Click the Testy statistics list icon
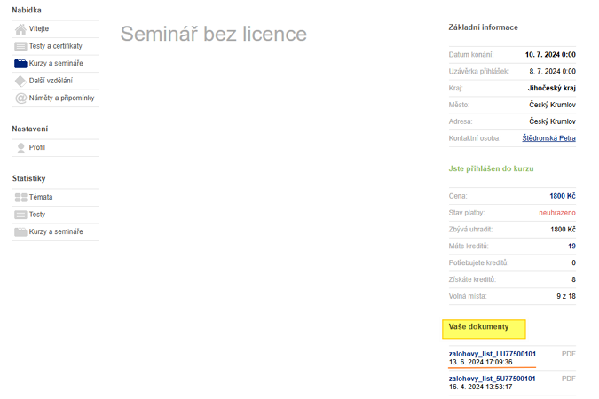This screenshot has height=399, width=599. [x=21, y=215]
